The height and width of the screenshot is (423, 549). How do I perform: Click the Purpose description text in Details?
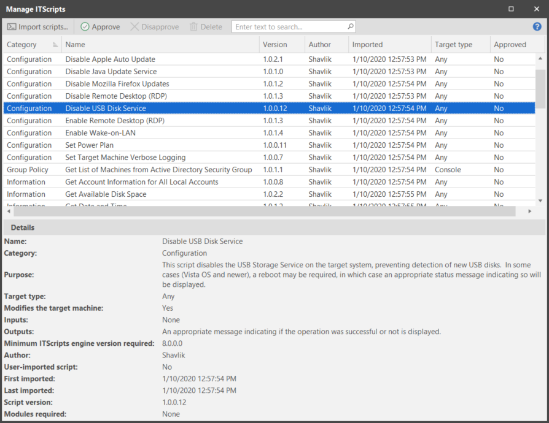pyautogui.click(x=351, y=275)
